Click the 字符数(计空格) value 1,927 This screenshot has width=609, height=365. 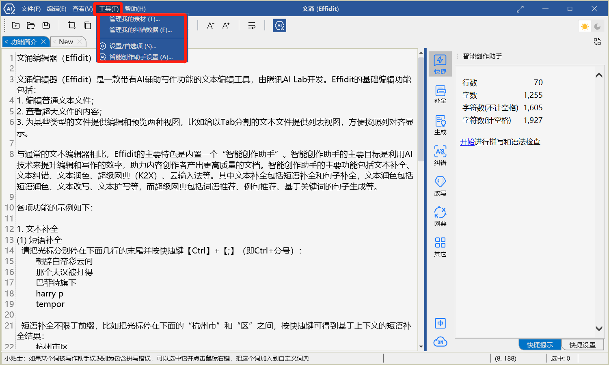tap(533, 120)
